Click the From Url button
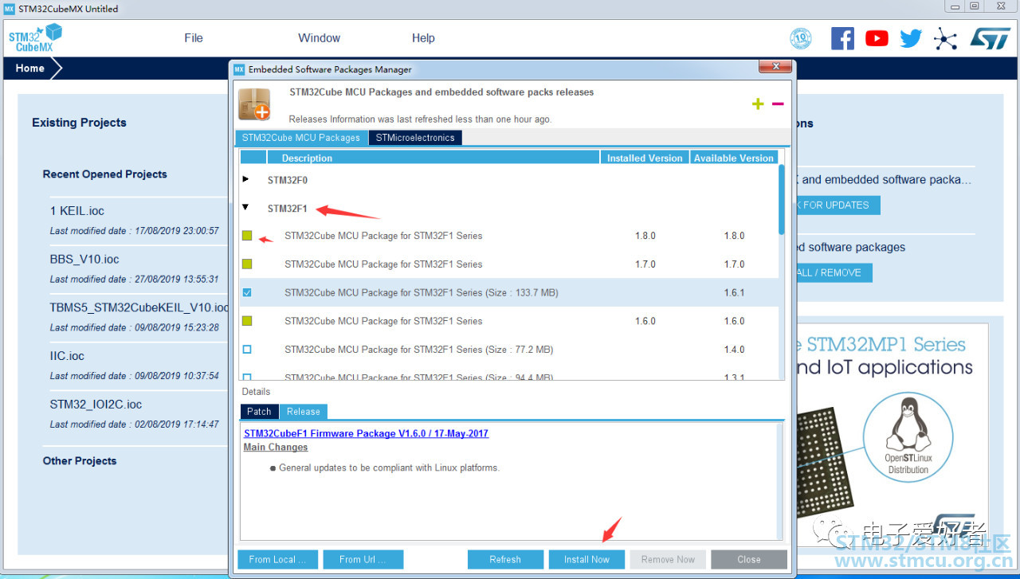The image size is (1020, 579). point(363,559)
